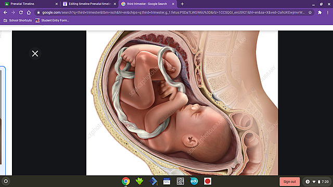Select the third trimester Google Search tab
333x187 pixels.
pyautogui.click(x=148, y=4)
